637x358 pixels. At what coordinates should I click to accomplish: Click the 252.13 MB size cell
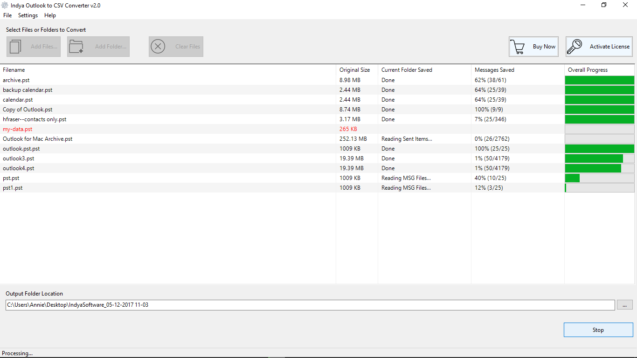(x=353, y=139)
